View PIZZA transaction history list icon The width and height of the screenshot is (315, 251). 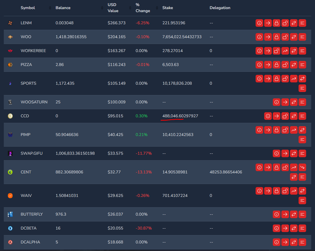click(x=302, y=65)
